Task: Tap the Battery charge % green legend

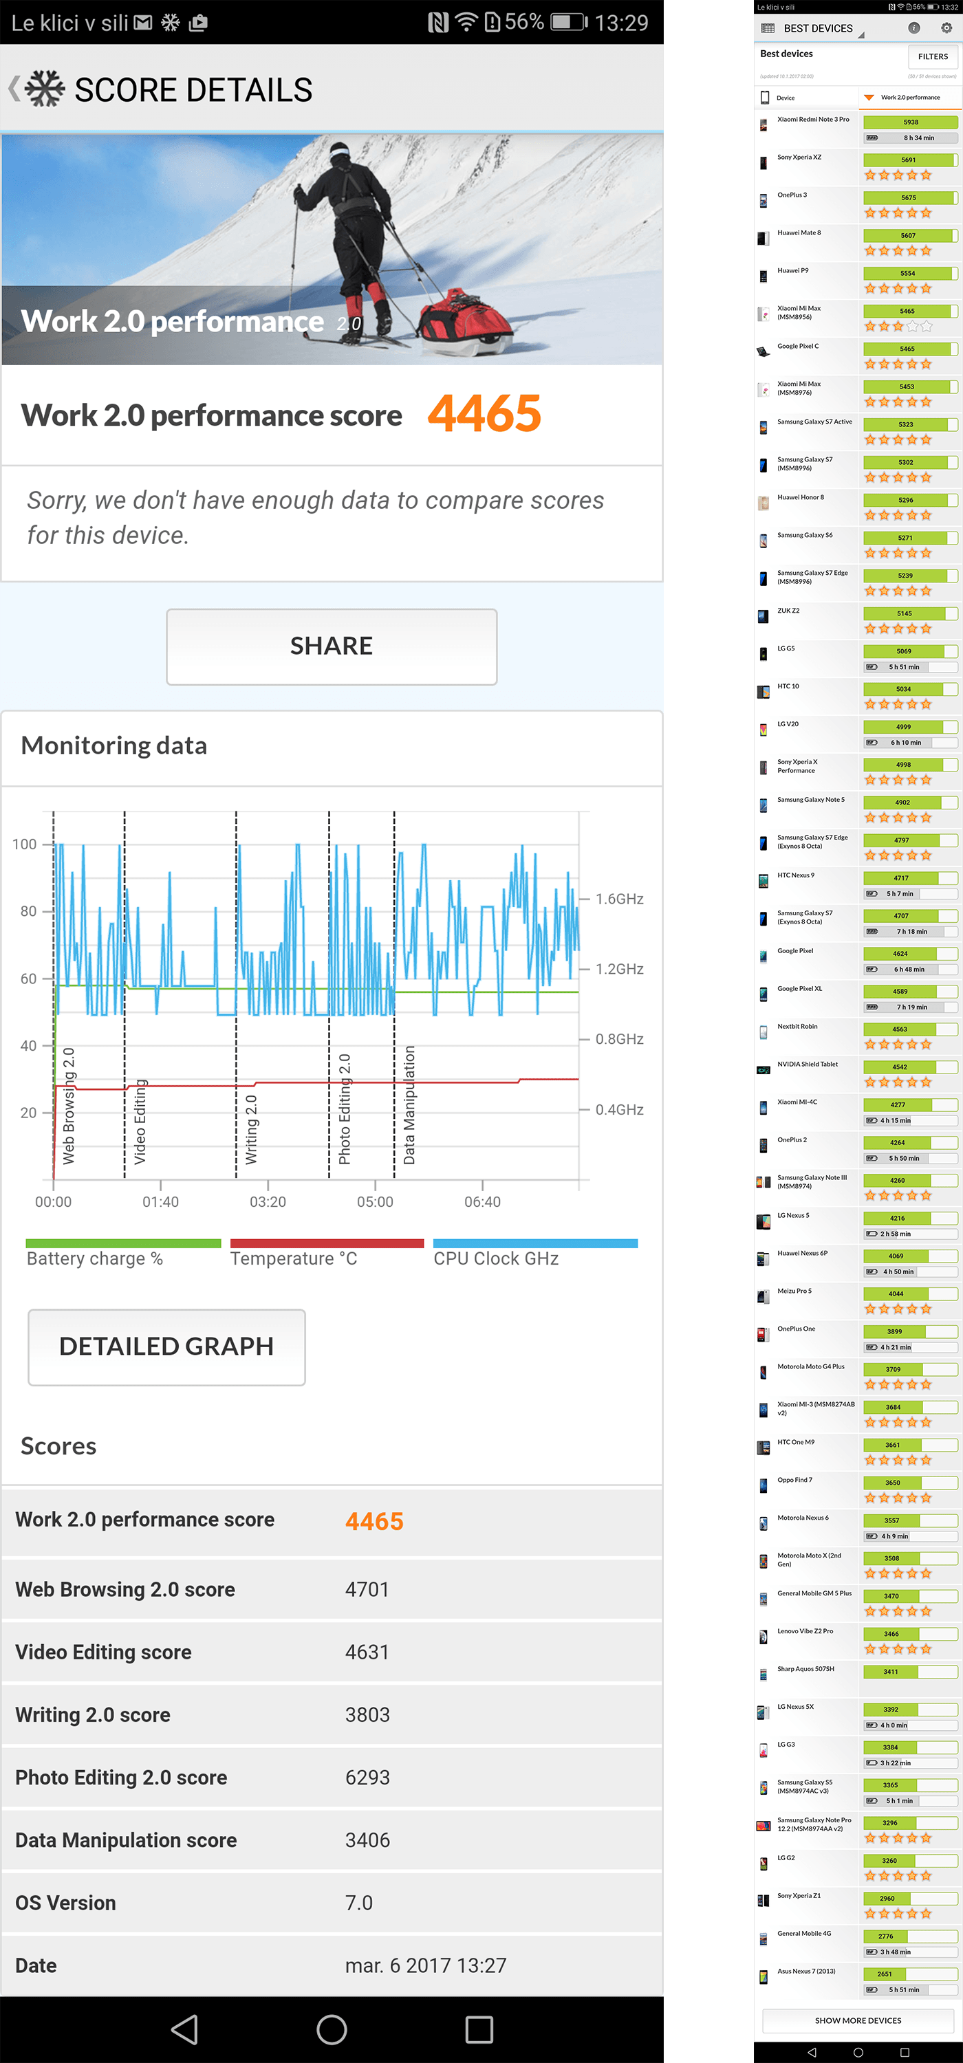Action: 122,1252
